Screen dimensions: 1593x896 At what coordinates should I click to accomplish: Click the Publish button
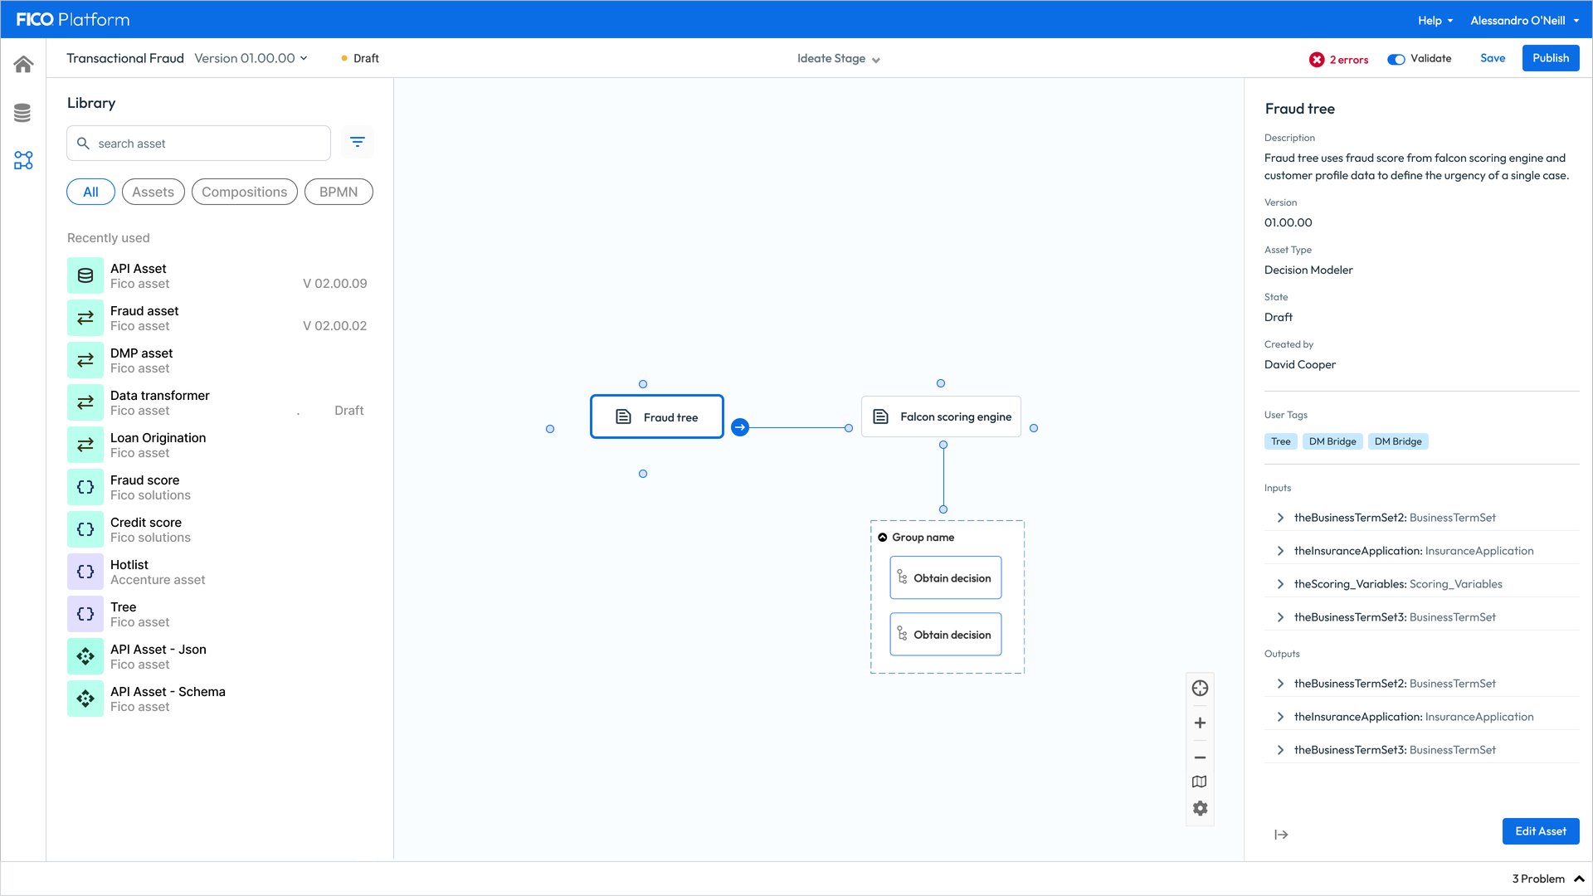[x=1551, y=58]
